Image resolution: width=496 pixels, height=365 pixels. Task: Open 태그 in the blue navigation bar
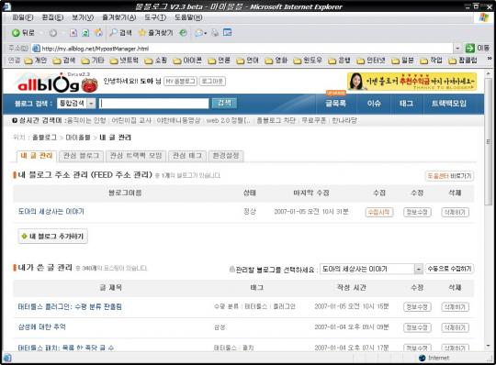(406, 104)
